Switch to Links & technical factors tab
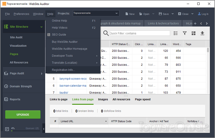 point(163,24)
